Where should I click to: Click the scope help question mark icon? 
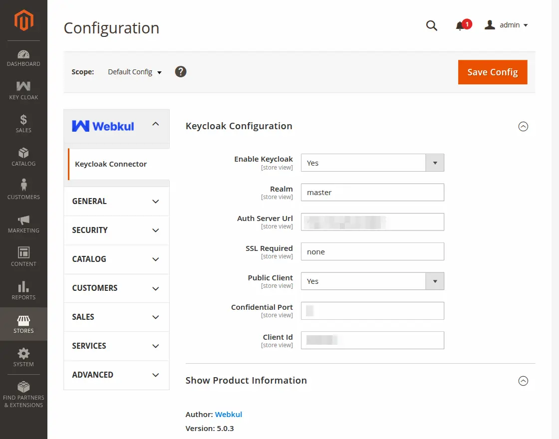pyautogui.click(x=181, y=72)
